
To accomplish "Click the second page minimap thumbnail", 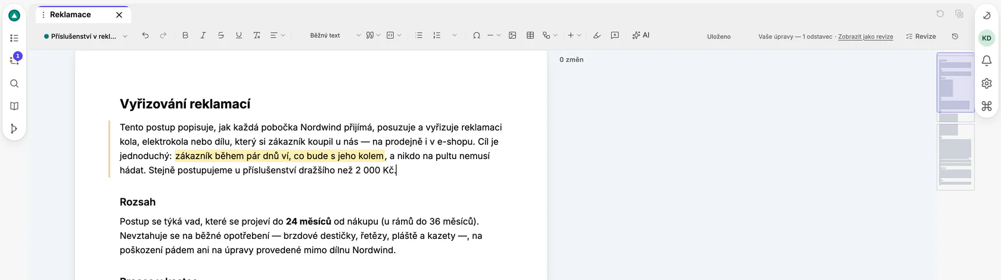I will tap(956, 157).
